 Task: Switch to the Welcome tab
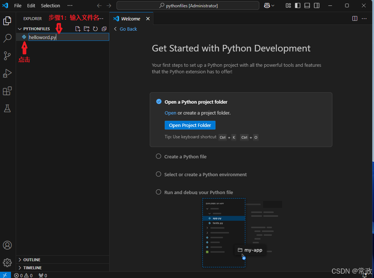click(x=130, y=19)
